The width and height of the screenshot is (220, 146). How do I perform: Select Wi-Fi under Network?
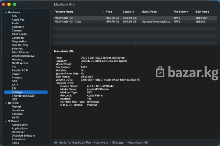[x=15, y=118]
